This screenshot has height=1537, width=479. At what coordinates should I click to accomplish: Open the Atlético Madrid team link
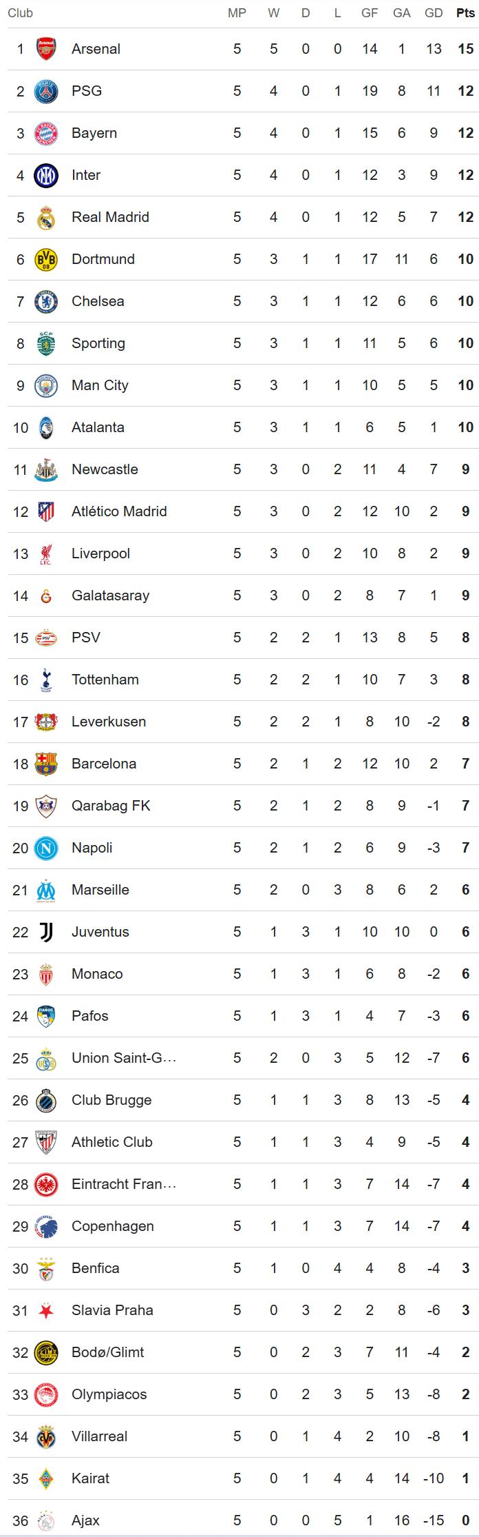point(119,511)
